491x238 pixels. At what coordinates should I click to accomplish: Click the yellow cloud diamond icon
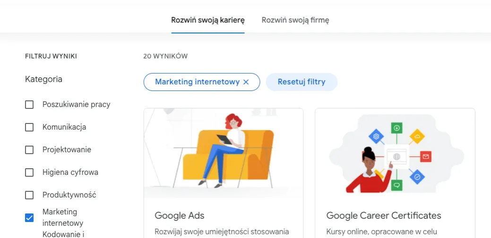[x=417, y=137]
